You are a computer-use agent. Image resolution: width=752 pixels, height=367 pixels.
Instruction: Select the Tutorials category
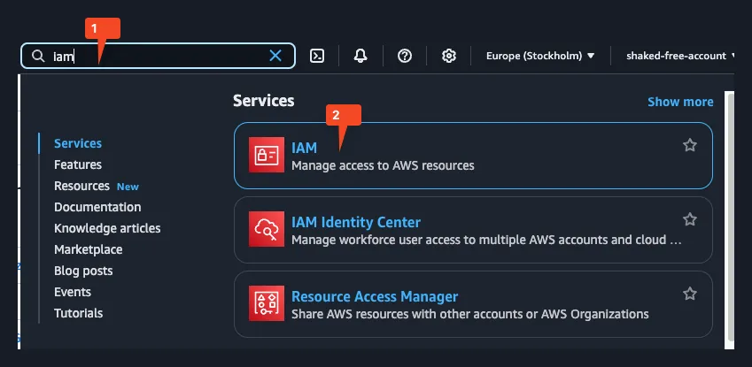pyautogui.click(x=78, y=313)
